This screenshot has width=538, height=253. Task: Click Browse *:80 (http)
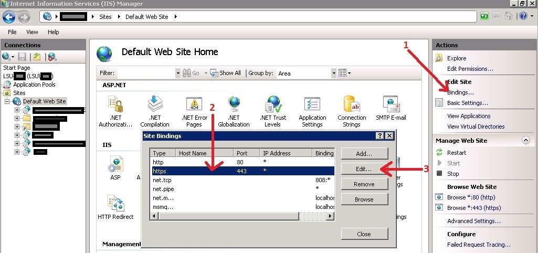(471, 197)
